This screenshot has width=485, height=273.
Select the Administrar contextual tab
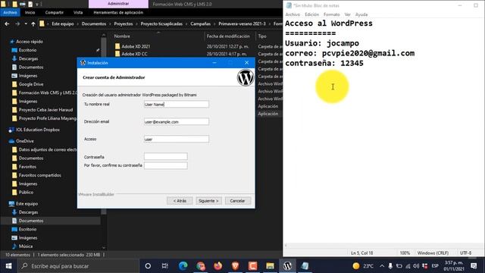click(118, 4)
